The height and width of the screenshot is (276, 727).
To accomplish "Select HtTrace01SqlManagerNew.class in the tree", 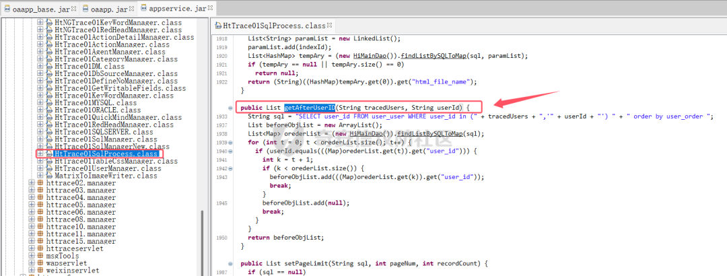I will pyautogui.click(x=112, y=147).
